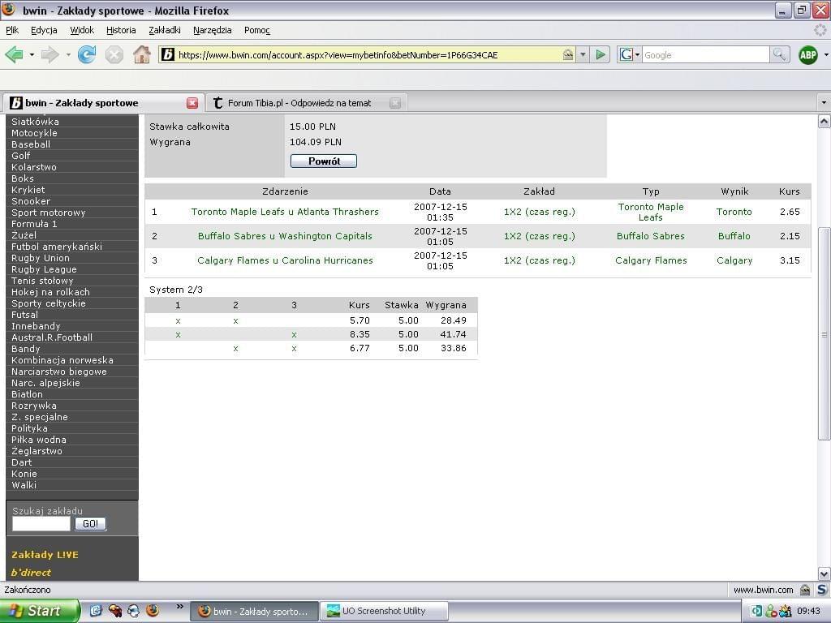Open the Zakładki menu

pyautogui.click(x=164, y=30)
